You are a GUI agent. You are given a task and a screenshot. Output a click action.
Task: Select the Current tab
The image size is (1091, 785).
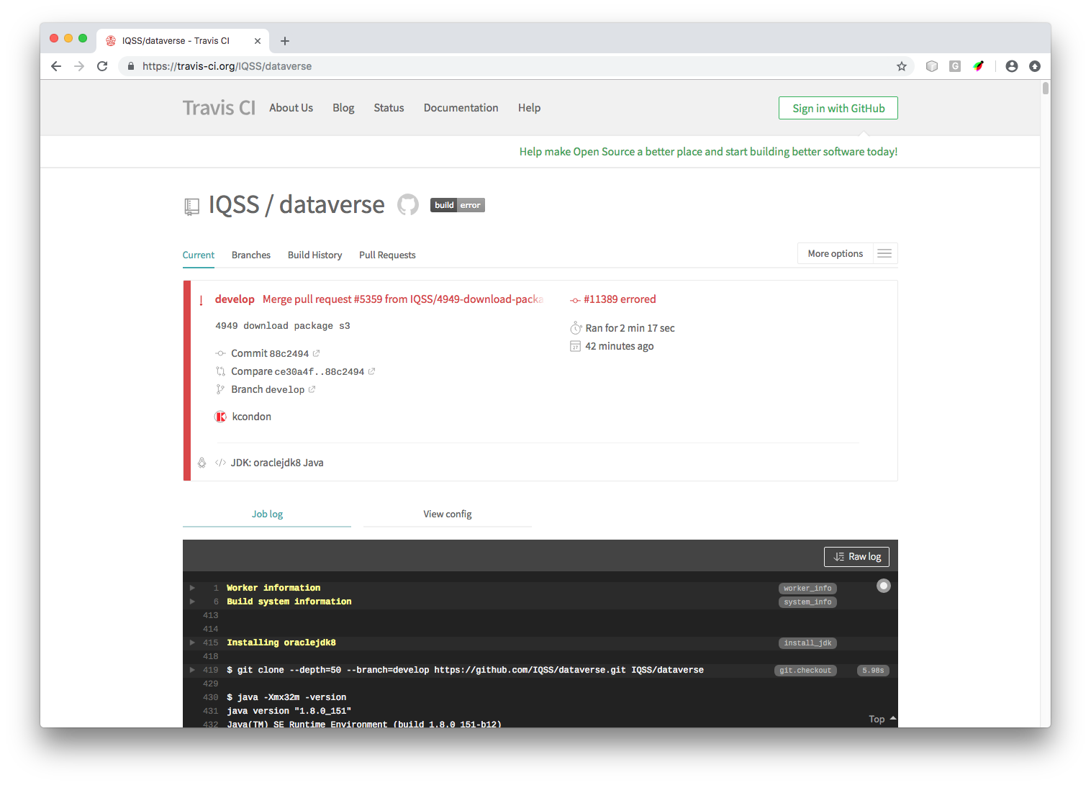click(x=199, y=255)
